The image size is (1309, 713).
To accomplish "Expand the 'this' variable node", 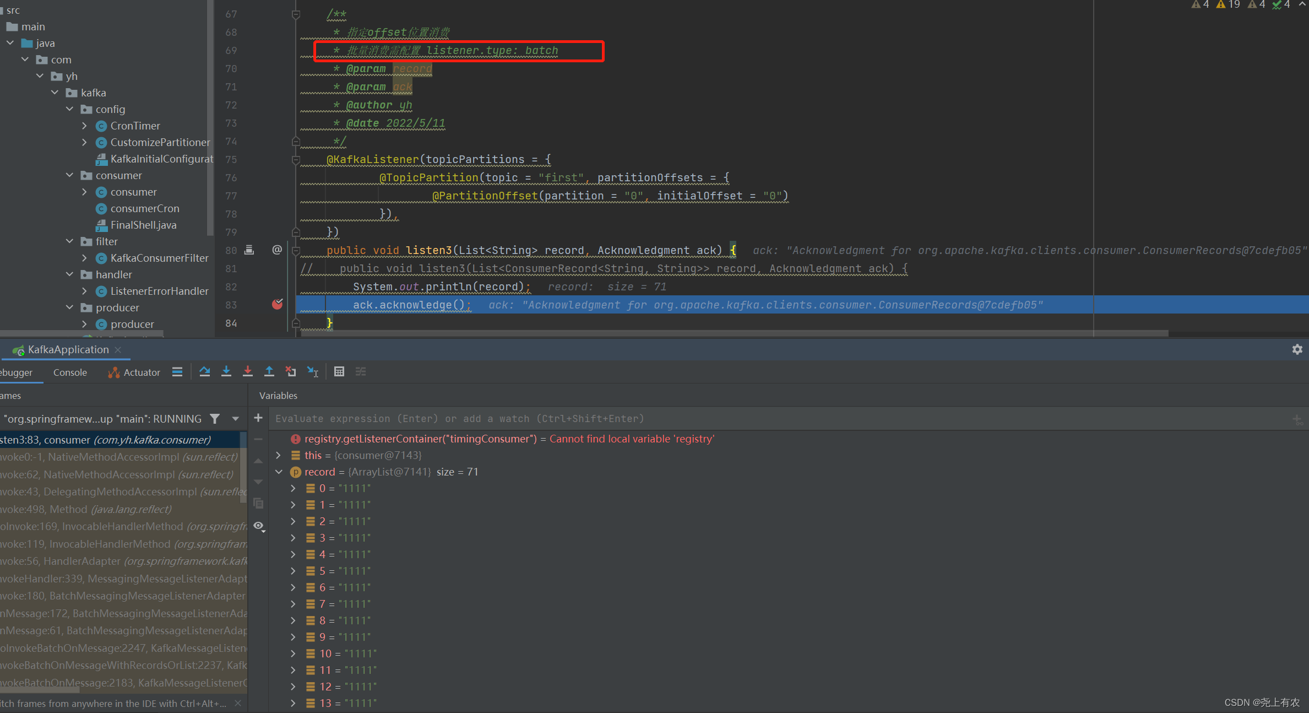I will [278, 455].
